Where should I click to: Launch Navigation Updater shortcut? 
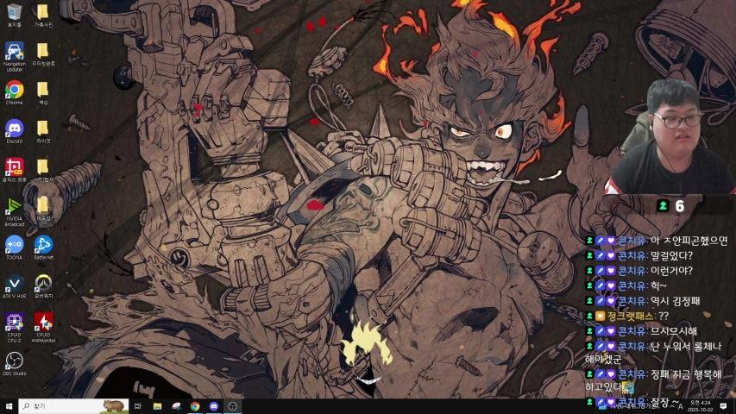point(14,56)
